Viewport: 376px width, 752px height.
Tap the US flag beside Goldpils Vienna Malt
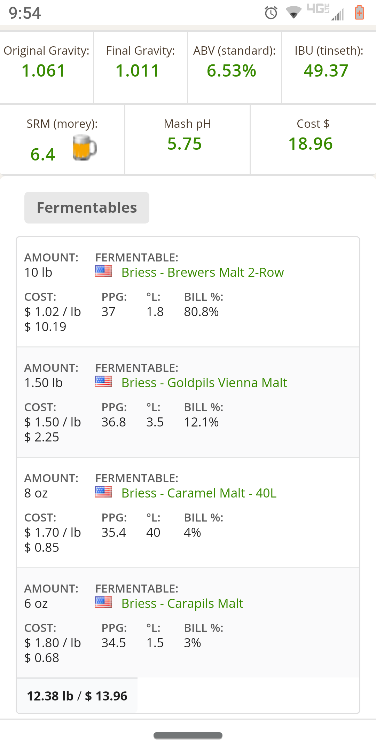[103, 382]
